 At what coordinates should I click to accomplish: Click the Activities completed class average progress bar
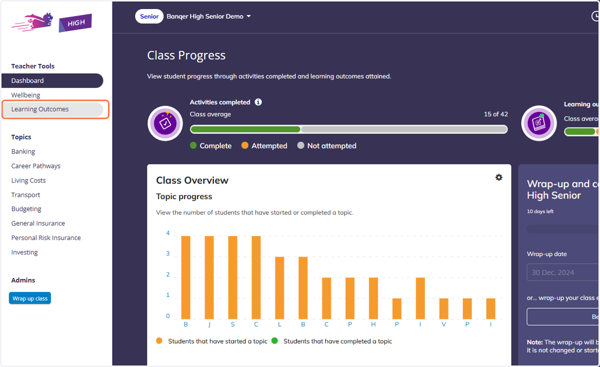(x=348, y=129)
